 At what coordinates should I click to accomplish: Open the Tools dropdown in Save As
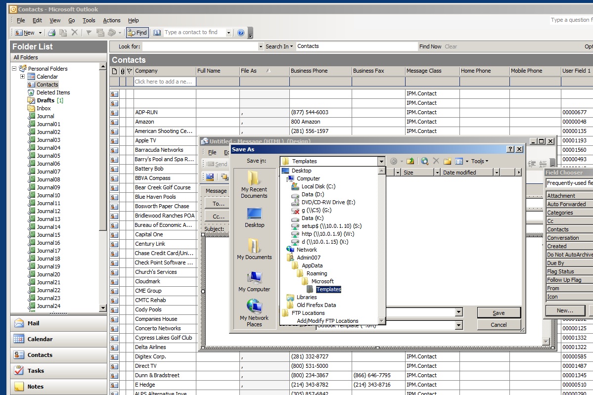(480, 161)
